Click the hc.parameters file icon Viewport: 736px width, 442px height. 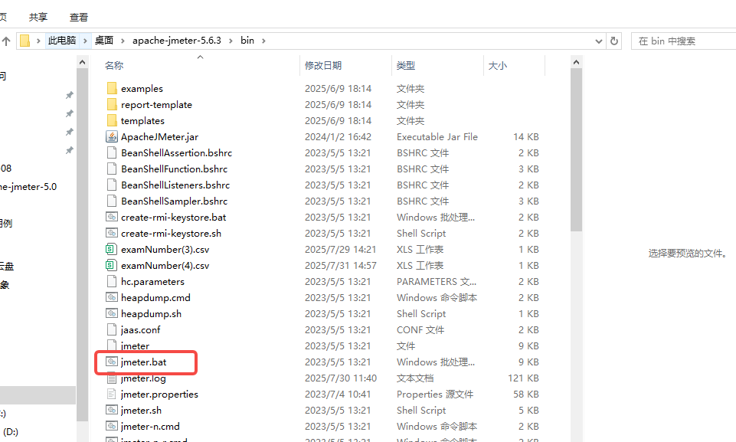tap(112, 281)
